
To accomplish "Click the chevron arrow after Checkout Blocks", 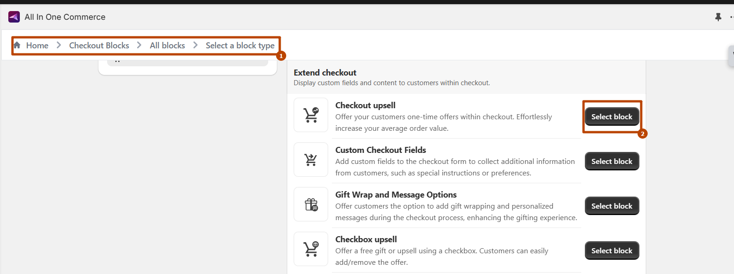I will point(139,45).
